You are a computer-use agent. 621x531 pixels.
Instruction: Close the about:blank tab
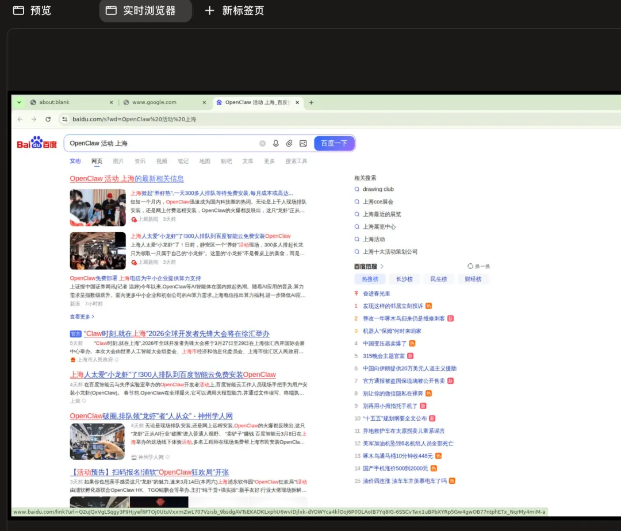[112, 102]
